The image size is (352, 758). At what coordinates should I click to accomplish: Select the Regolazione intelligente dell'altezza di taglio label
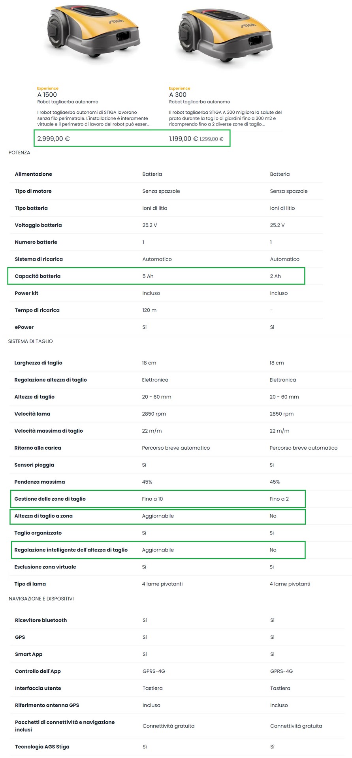pyautogui.click(x=71, y=550)
